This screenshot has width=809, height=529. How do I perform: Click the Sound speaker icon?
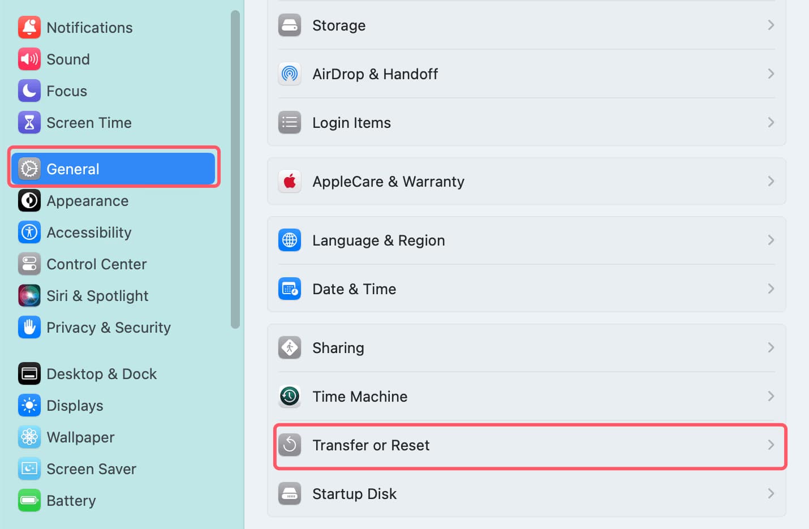click(29, 59)
